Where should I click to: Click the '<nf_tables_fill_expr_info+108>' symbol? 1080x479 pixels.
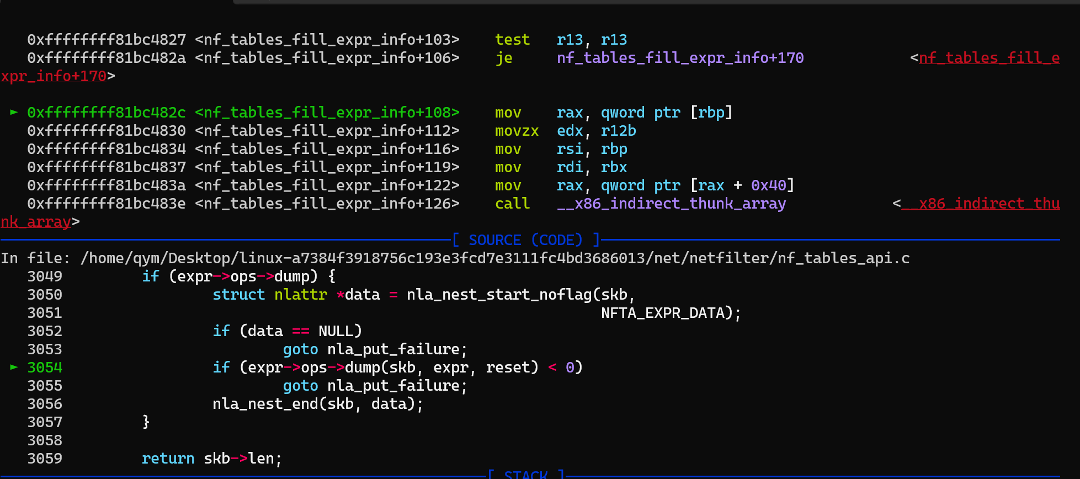point(327,113)
